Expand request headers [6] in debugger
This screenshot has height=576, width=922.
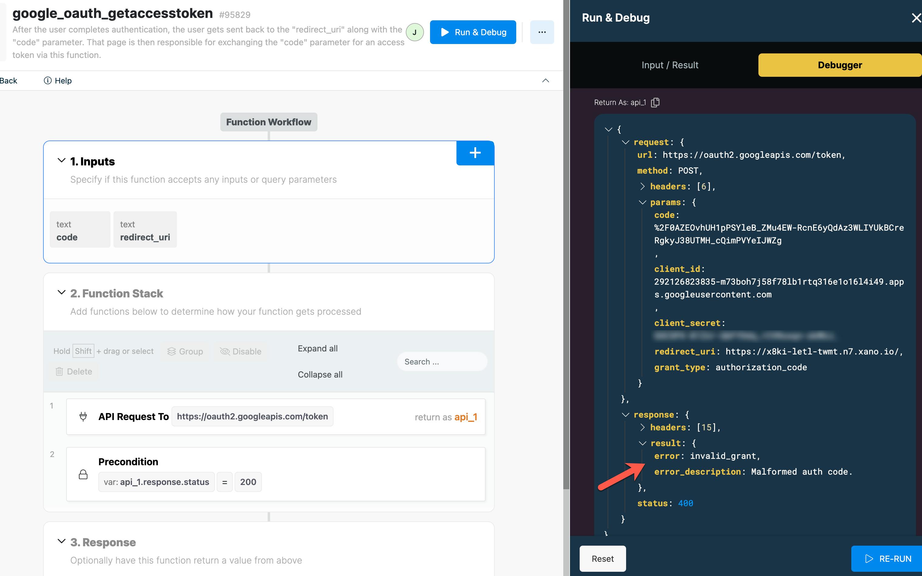pos(642,186)
